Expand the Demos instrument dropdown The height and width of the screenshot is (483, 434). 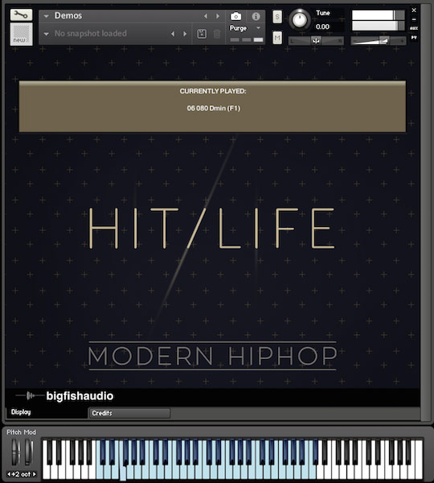coord(46,16)
